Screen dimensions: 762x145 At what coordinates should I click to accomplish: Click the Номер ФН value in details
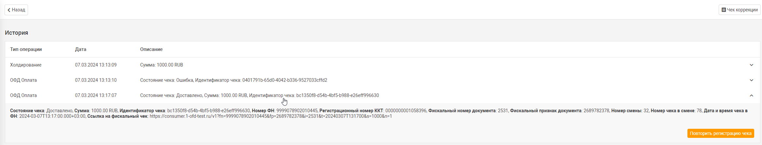297,111
